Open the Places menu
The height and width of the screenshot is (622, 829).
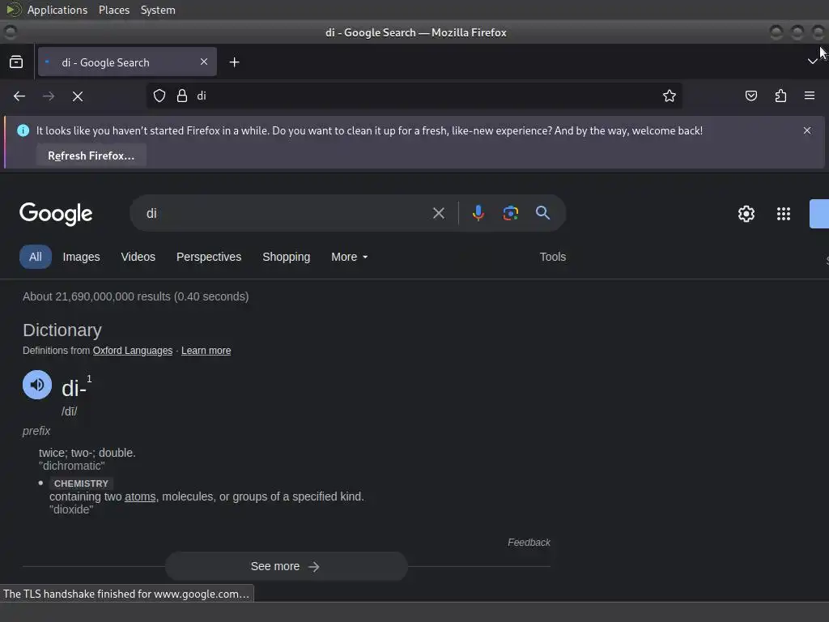114,10
